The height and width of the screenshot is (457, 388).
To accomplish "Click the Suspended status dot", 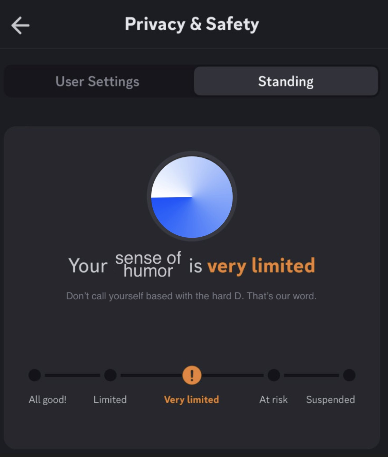I will pos(349,375).
